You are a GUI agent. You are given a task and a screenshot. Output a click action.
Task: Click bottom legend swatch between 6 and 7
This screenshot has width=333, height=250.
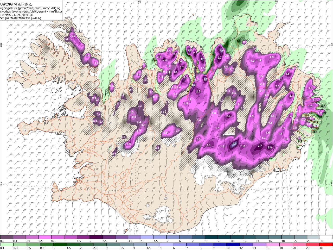pyautogui.click(x=179, y=244)
